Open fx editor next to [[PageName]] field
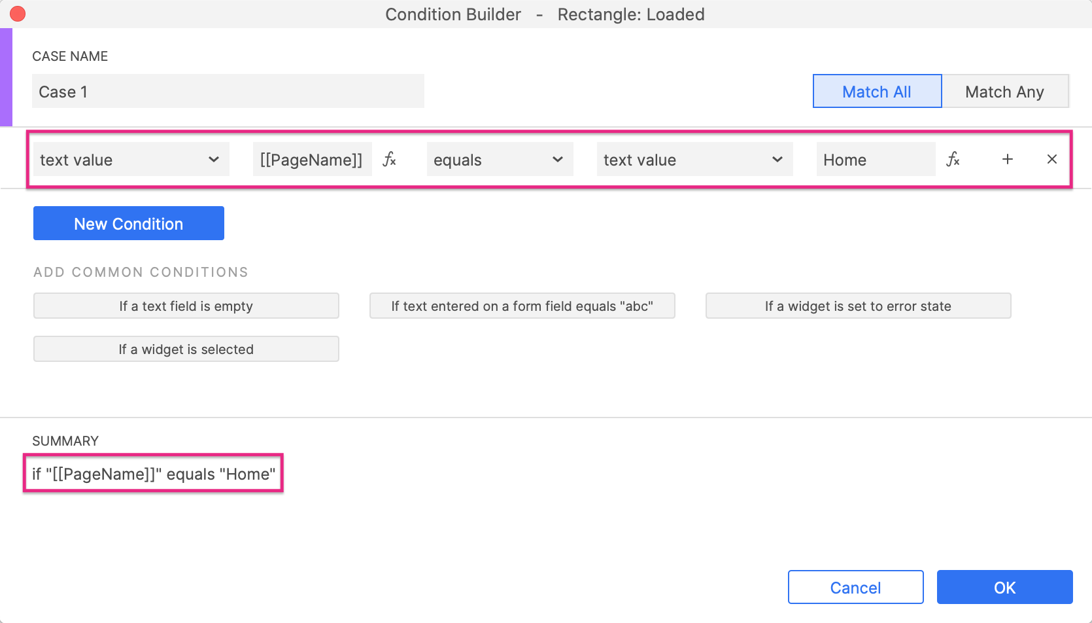The height and width of the screenshot is (623, 1092). tap(390, 159)
